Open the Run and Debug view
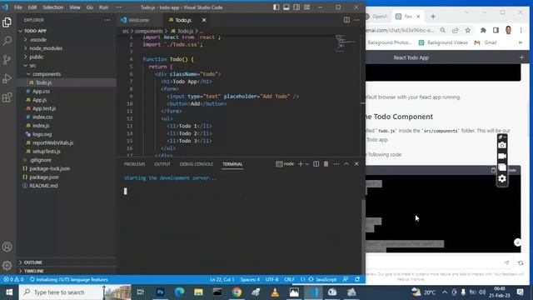Screen dimensions: 533x300 point(7,78)
